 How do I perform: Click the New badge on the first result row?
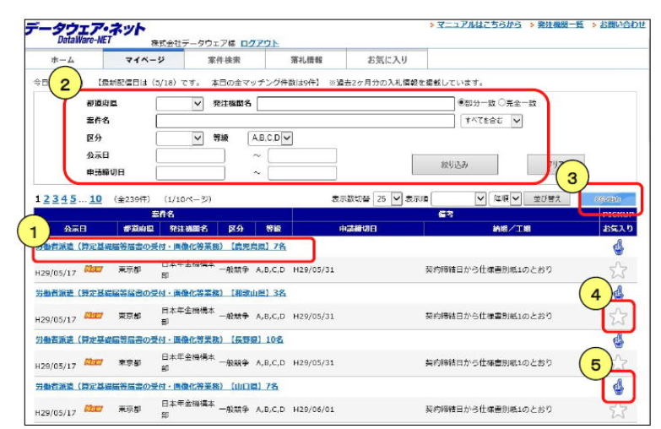[94, 270]
